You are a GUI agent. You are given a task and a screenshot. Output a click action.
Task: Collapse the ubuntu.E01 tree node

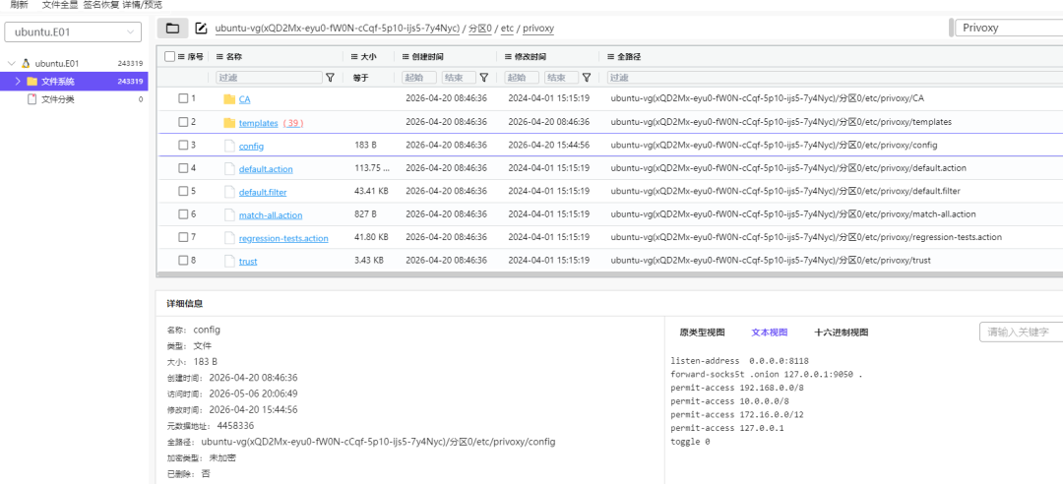coord(11,64)
